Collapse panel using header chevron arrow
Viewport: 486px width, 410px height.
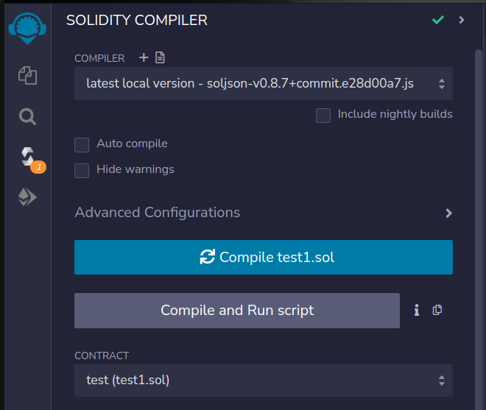[x=462, y=20]
